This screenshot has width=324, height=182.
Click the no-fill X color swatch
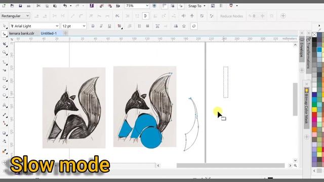click(314, 34)
